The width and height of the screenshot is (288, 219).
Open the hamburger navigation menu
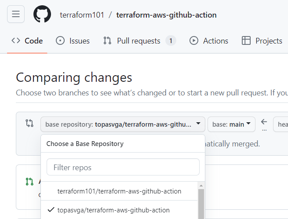[16, 15]
